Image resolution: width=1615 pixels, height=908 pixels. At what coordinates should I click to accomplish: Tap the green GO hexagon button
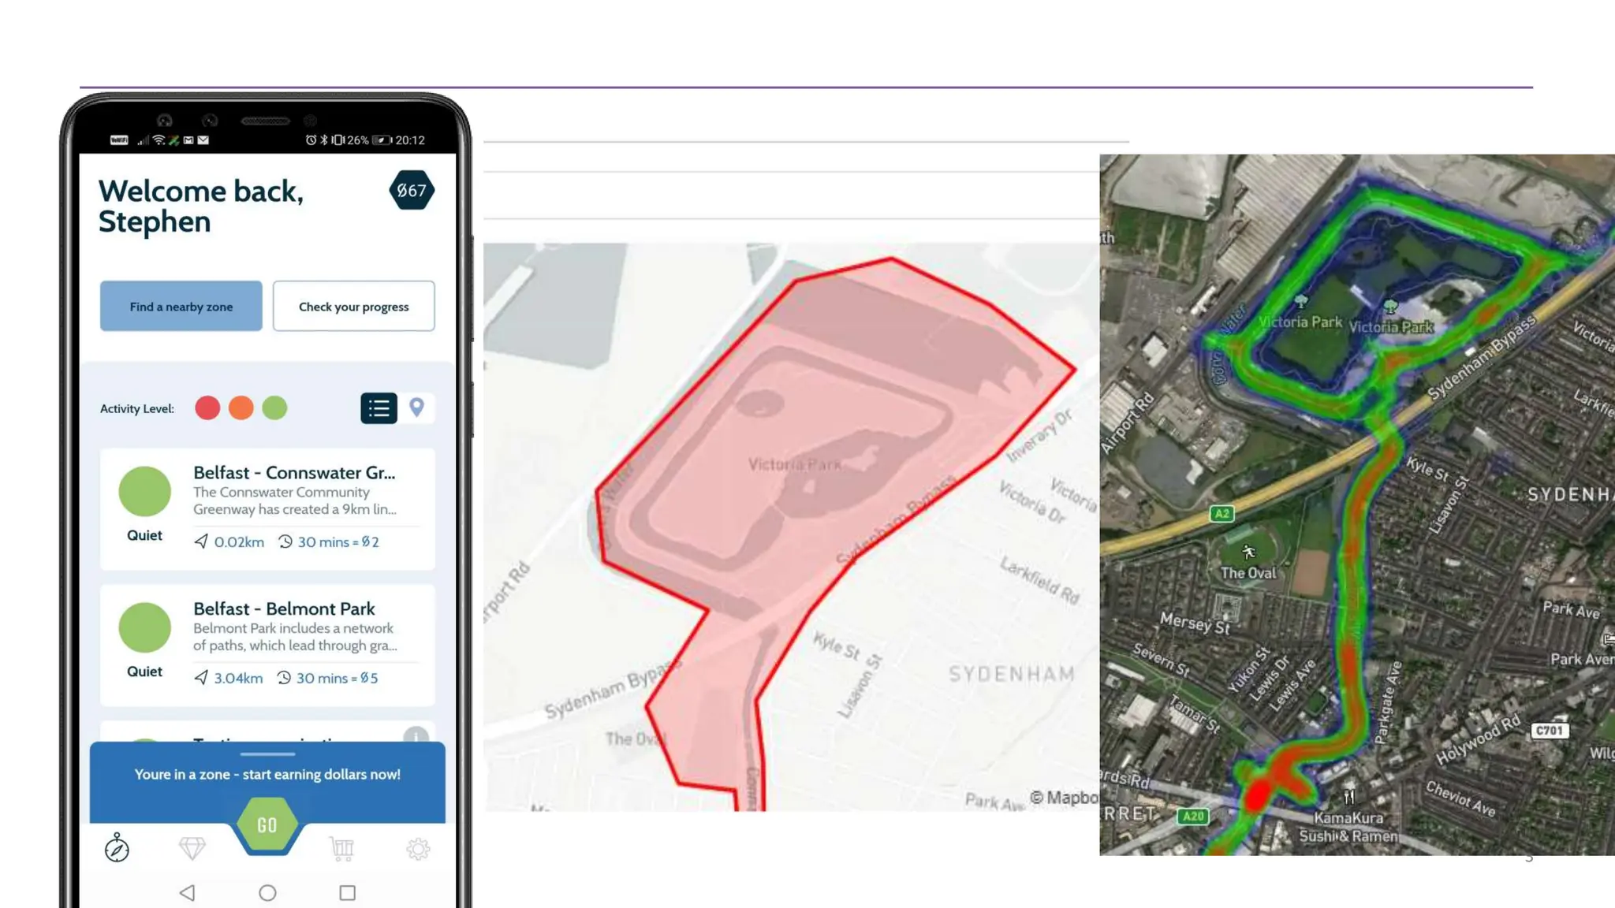point(267,824)
